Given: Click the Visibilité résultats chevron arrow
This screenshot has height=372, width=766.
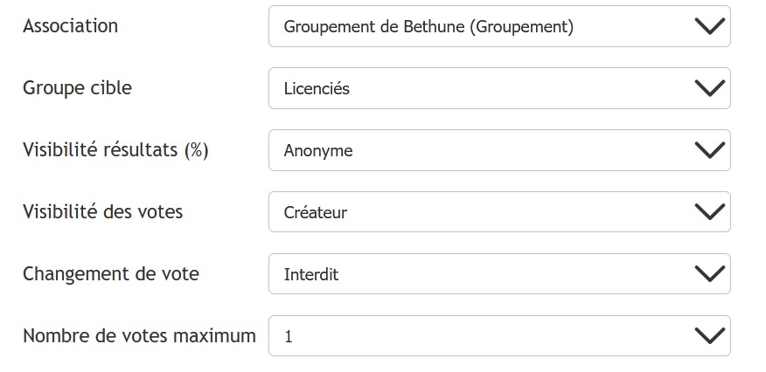Looking at the screenshot, I should tap(710, 150).
